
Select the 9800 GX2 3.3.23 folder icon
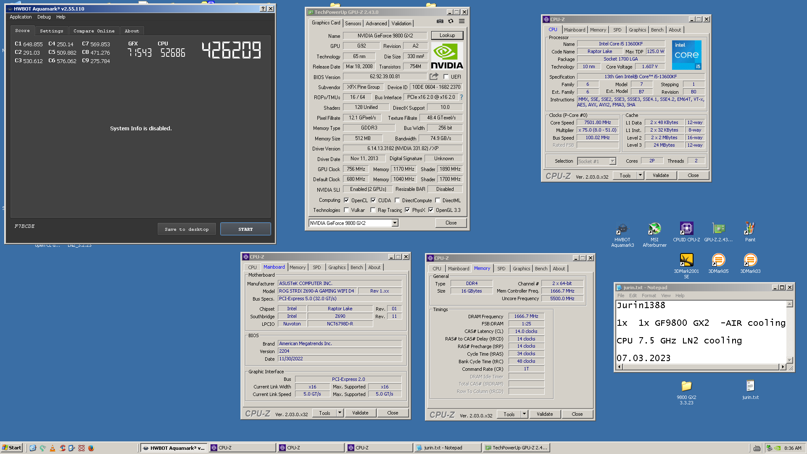point(686,393)
